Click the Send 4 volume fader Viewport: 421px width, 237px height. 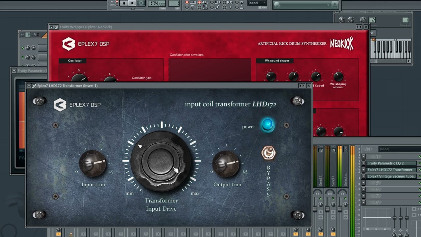click(327, 209)
